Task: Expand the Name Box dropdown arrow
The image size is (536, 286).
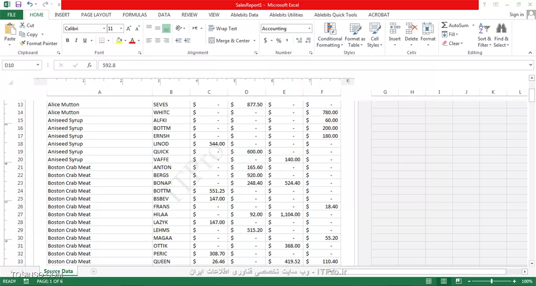Action: (x=38, y=65)
